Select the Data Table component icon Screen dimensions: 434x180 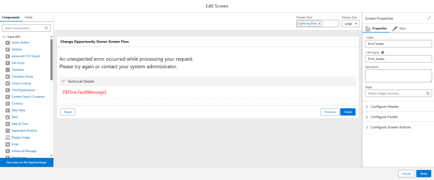pyautogui.click(x=8, y=110)
